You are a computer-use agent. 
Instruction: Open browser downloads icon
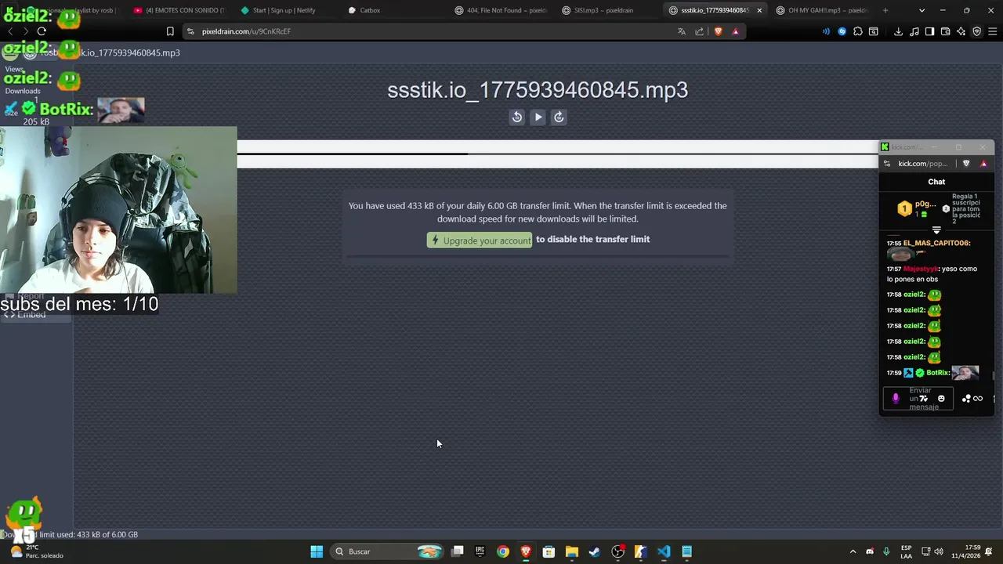898,31
